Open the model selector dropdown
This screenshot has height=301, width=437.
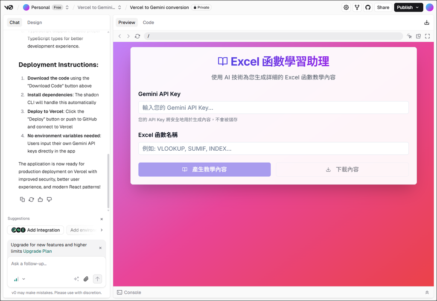(x=20, y=279)
